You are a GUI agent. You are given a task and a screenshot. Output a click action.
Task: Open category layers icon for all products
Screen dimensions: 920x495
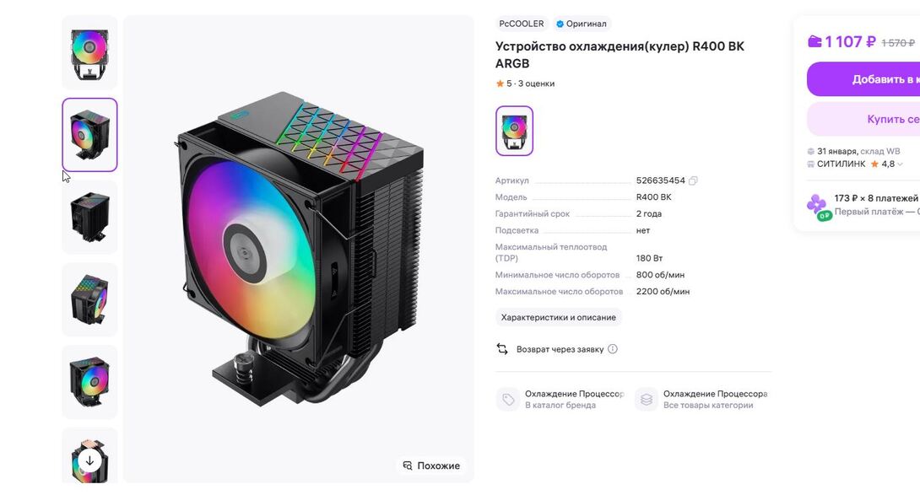[x=647, y=400]
